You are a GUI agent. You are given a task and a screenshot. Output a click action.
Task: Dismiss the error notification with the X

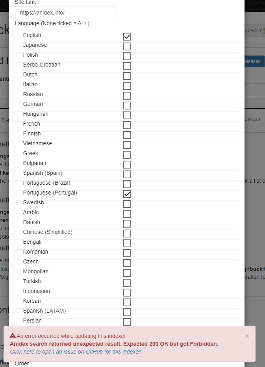pyautogui.click(x=247, y=336)
